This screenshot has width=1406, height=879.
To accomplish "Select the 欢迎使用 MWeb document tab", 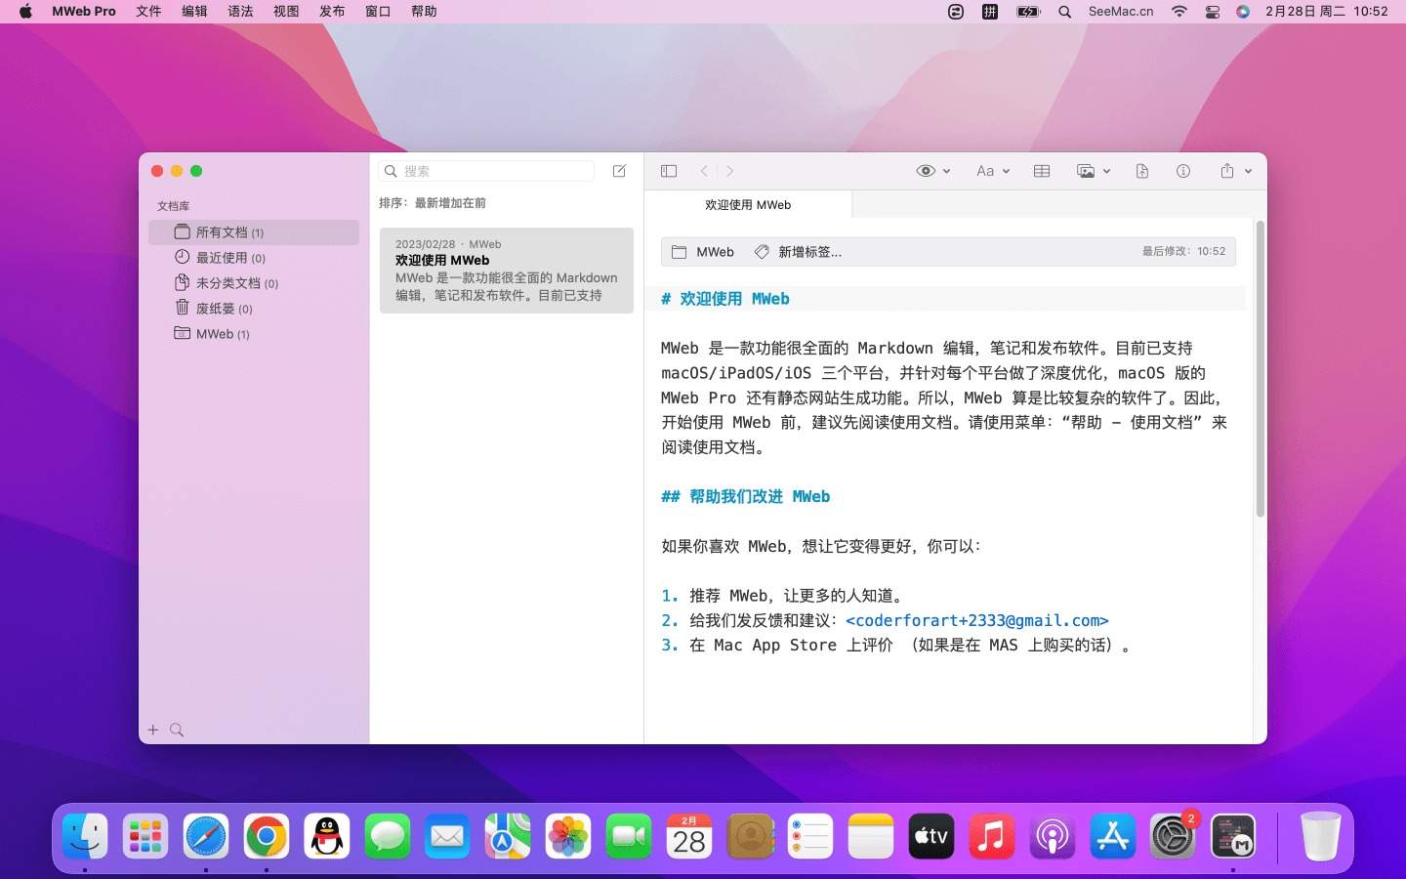I will tap(748, 205).
